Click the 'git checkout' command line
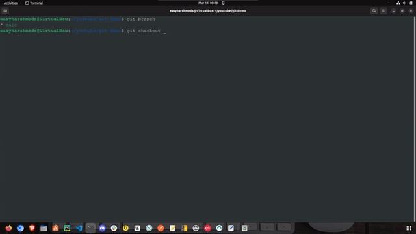Screen dimensions: 416x234 144,31
